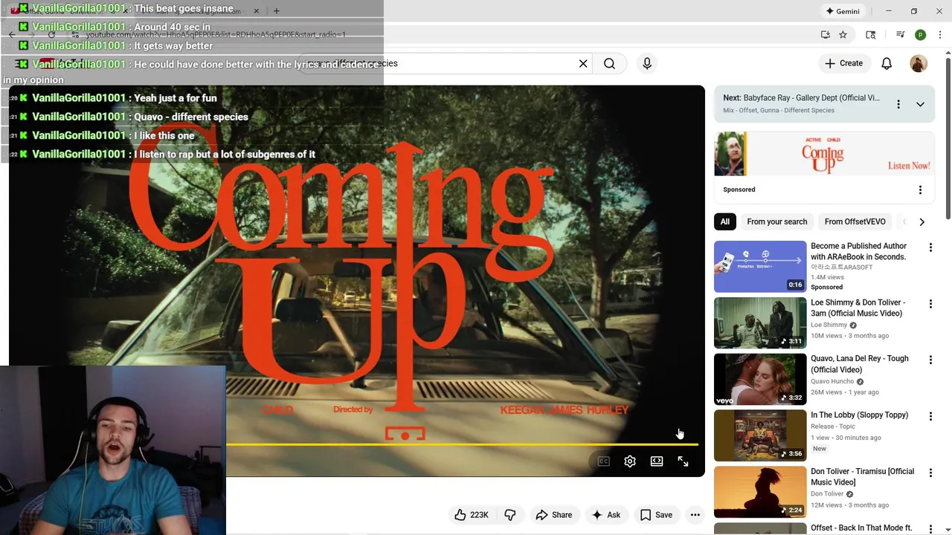Click the Quavo Huncho channel name
Screen dimensions: 952x535
coord(832,381)
